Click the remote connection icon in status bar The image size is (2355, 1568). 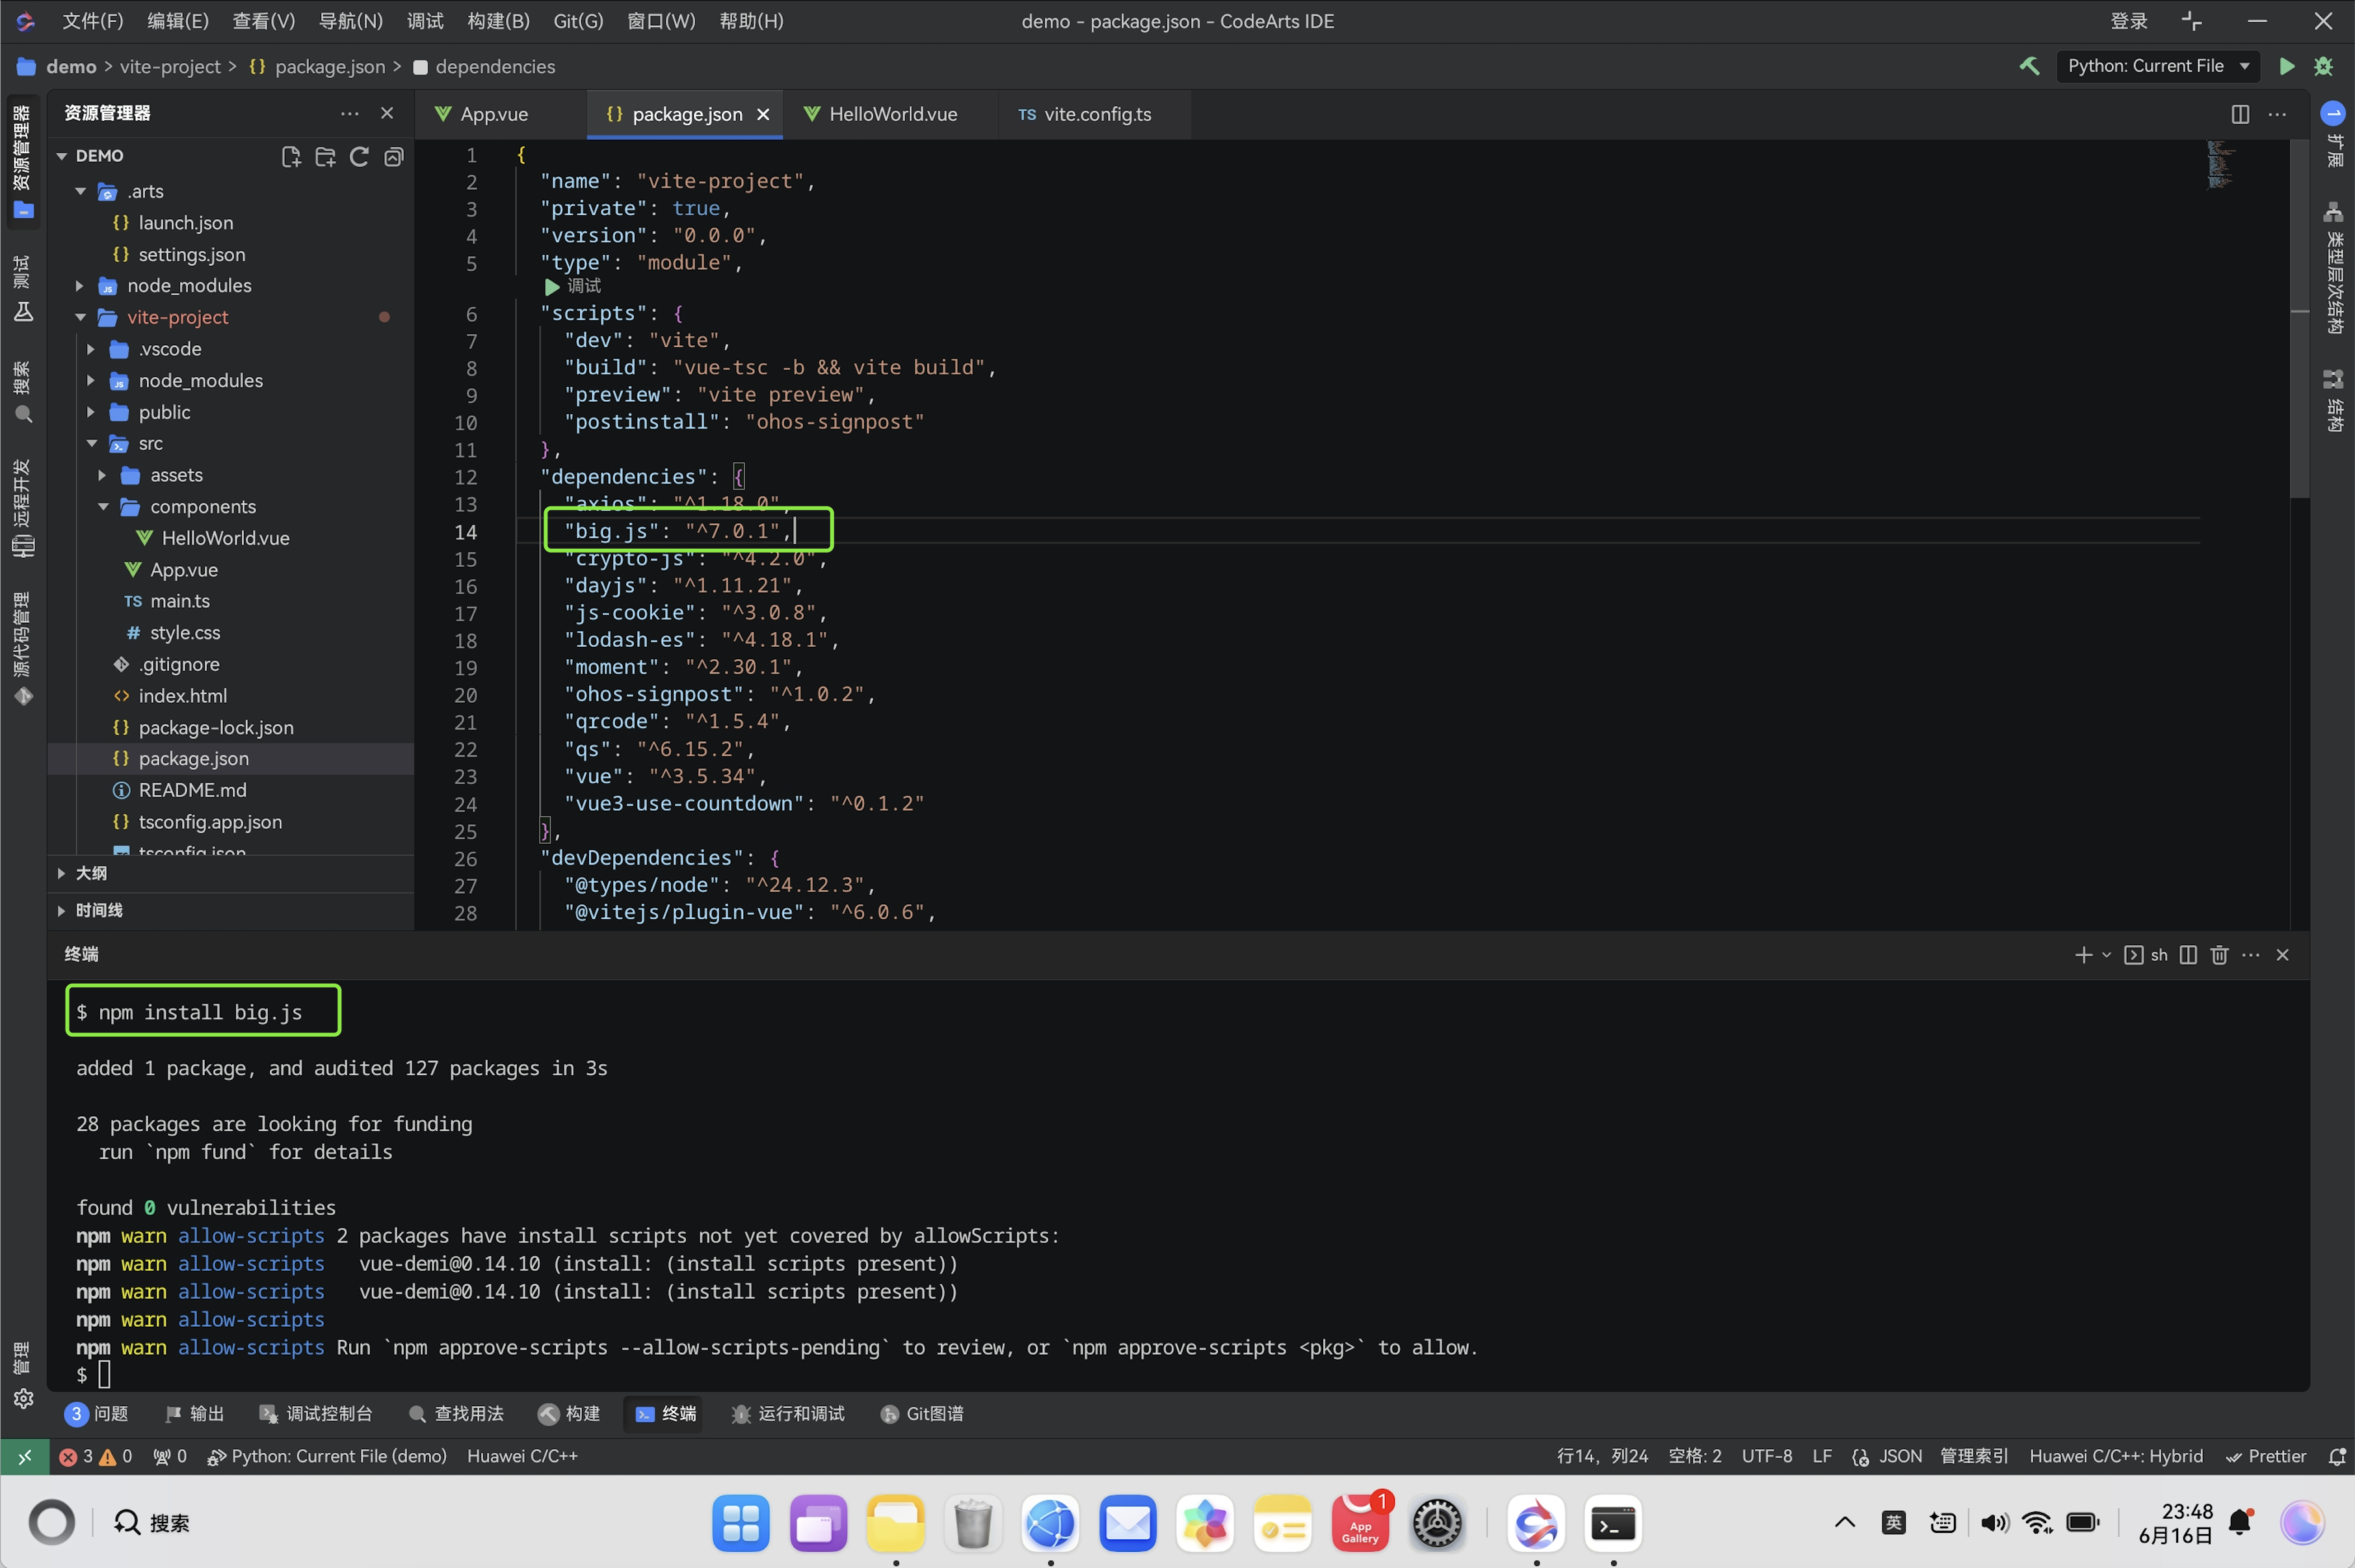pyautogui.click(x=24, y=1456)
